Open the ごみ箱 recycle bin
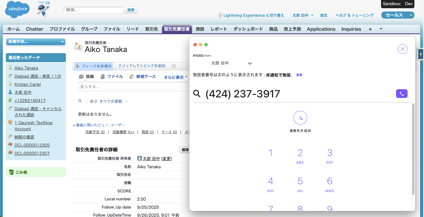The height and width of the screenshot is (217, 424). 21,172
